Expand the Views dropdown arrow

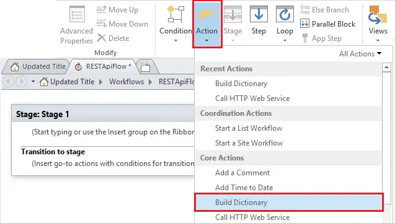coord(378,40)
